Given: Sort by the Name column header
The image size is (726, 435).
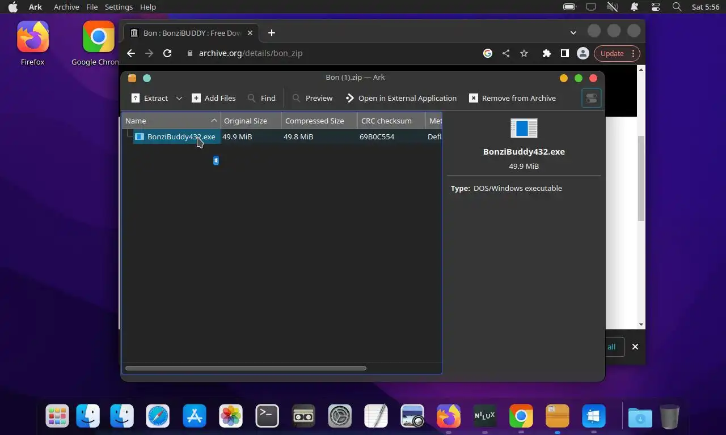Looking at the screenshot, I should (x=171, y=121).
